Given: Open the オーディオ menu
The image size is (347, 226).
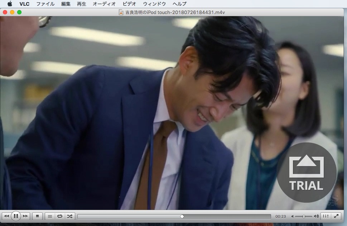Looking at the screenshot, I should pos(104,4).
